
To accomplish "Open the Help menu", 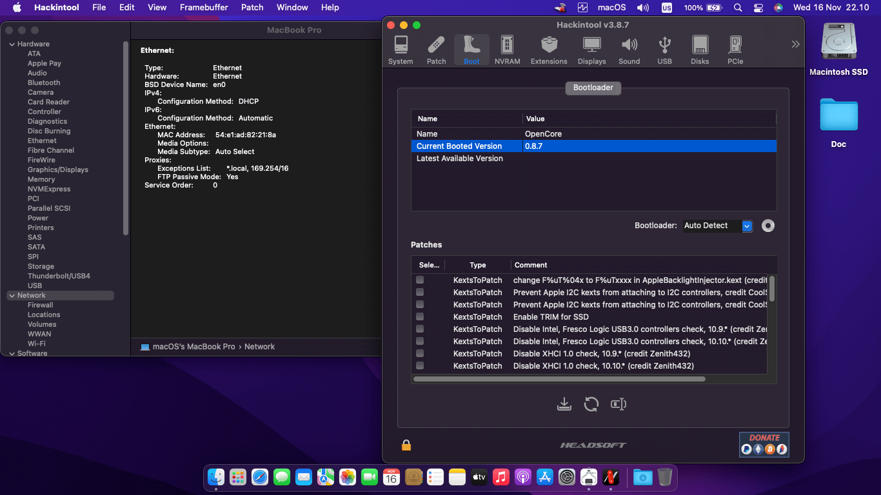I will click(x=330, y=8).
